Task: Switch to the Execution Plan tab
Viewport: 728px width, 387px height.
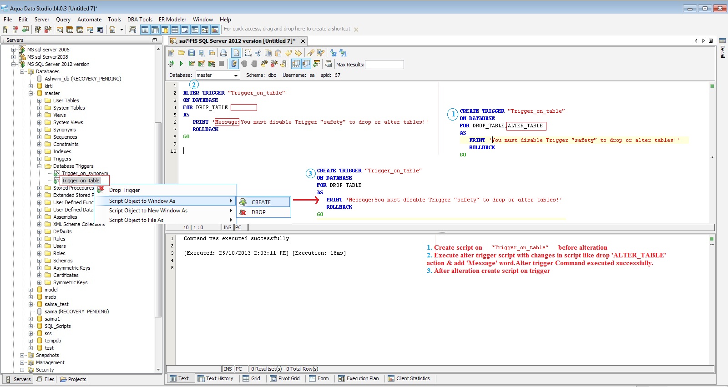Action: [362, 378]
